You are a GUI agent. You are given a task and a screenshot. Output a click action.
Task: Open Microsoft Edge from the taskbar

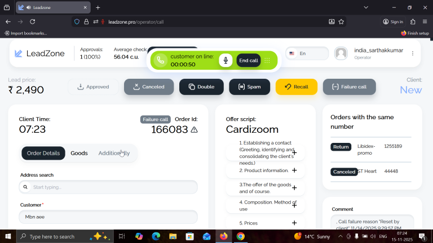[x=156, y=236]
